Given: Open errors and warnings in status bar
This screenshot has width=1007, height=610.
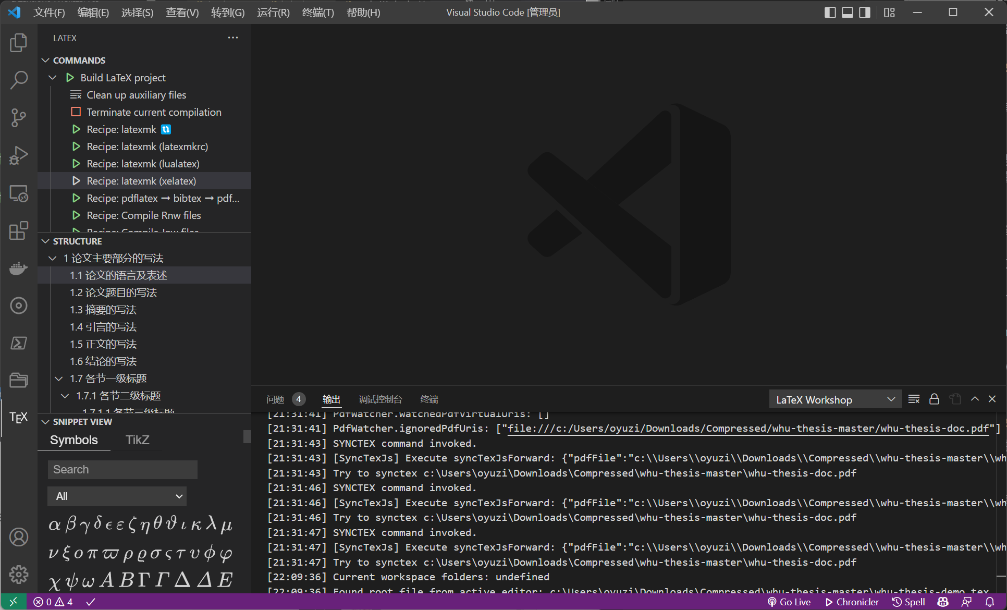Looking at the screenshot, I should 53,602.
